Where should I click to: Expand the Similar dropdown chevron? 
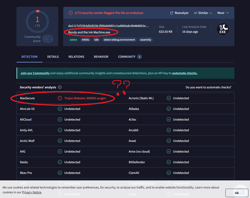point(211,13)
